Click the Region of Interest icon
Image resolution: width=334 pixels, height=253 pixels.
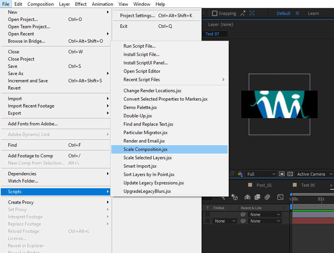pos(282,174)
